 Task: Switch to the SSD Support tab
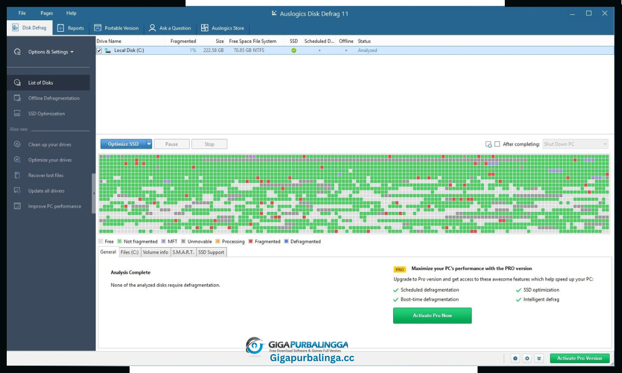tap(211, 252)
